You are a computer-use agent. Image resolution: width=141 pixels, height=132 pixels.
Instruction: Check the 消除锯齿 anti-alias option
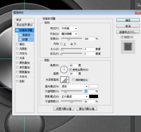point(73,80)
